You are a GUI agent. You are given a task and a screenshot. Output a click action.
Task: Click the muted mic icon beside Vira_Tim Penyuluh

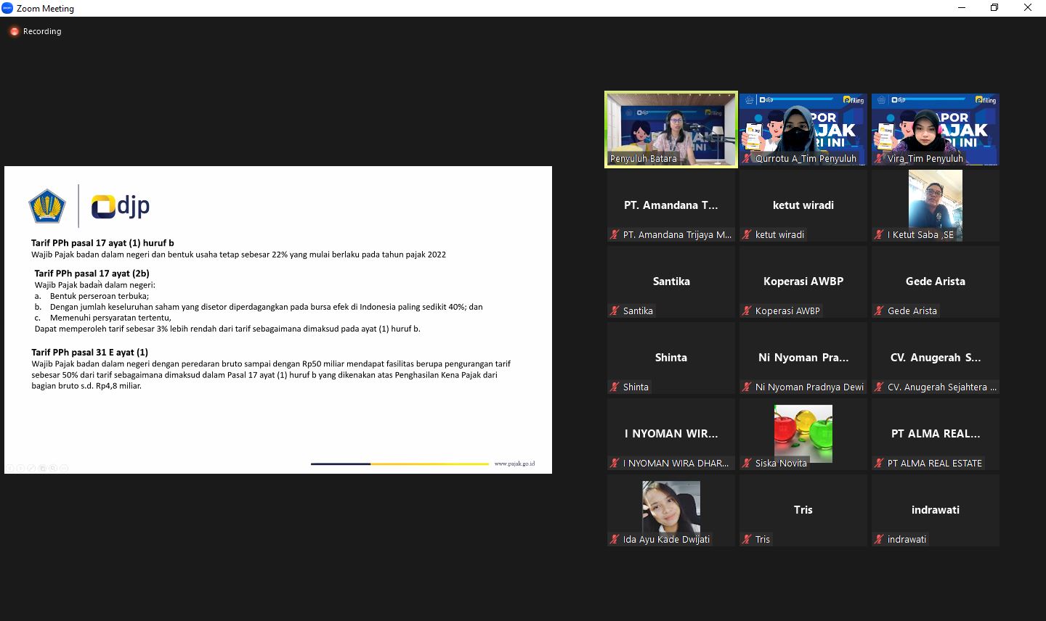[879, 158]
